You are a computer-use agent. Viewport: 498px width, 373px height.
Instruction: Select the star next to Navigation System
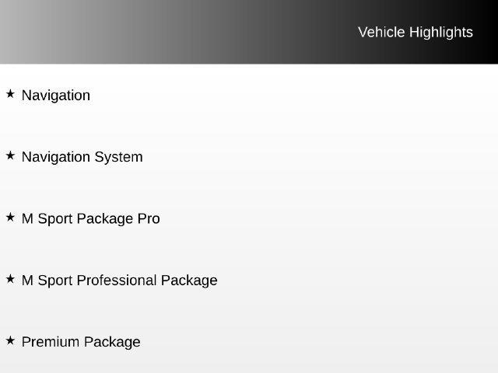point(10,155)
